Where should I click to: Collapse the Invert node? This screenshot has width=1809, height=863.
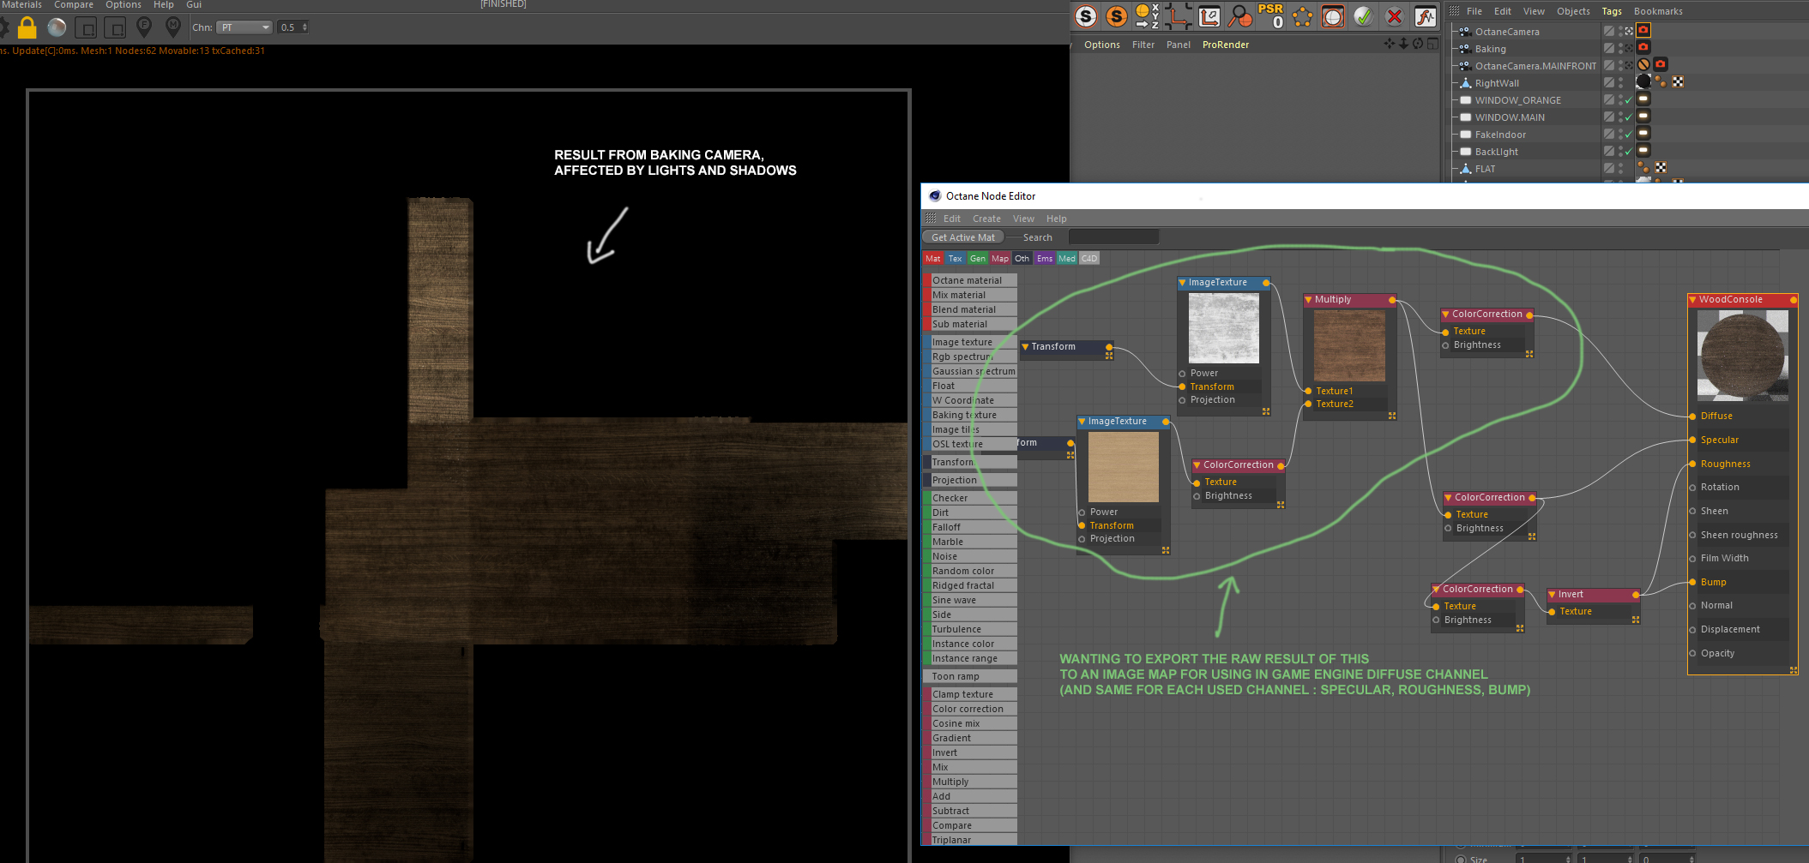coord(1552,594)
